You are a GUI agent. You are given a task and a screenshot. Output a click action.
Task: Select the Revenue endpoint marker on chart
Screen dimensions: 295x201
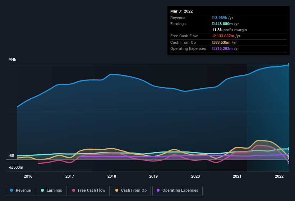click(x=289, y=65)
